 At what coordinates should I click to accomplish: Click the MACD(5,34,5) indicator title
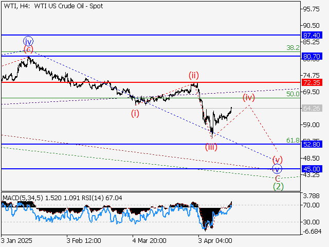(21, 198)
